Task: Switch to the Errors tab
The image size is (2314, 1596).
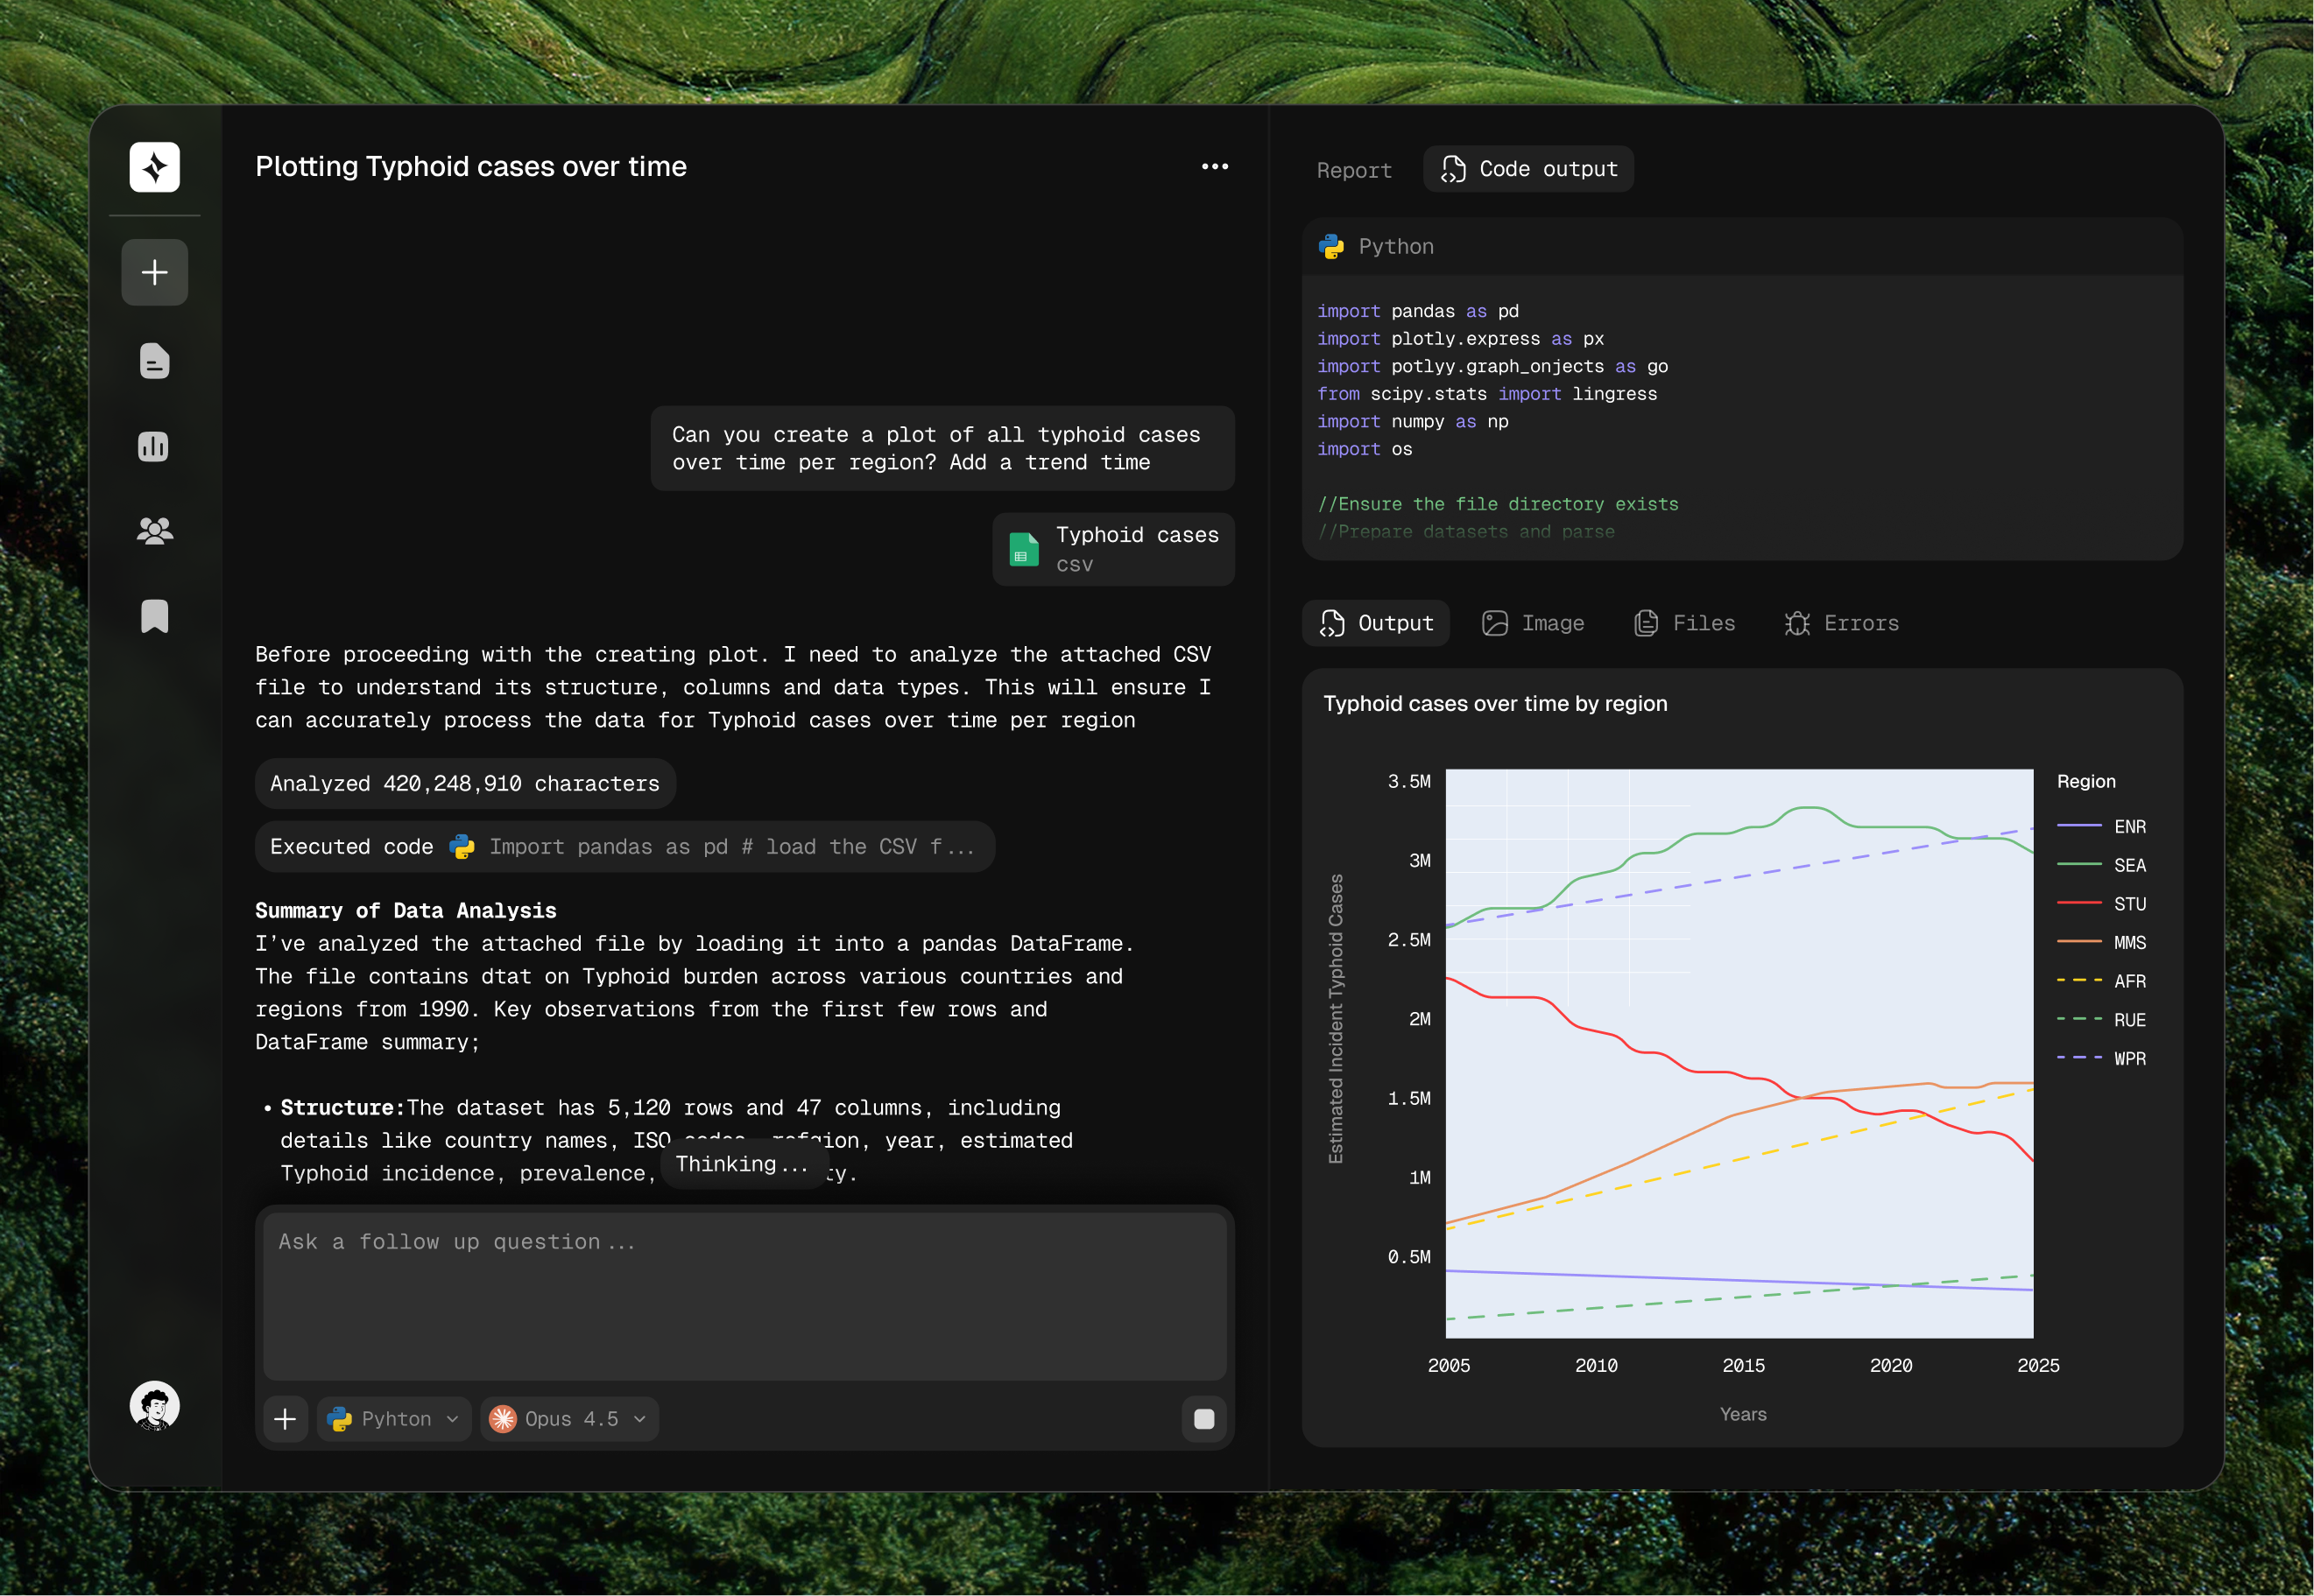Action: [1842, 623]
